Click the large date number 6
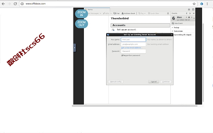The height and width of the screenshot is (133, 213). (173, 18)
